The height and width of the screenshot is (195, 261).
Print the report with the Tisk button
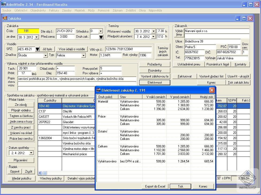click(x=180, y=186)
